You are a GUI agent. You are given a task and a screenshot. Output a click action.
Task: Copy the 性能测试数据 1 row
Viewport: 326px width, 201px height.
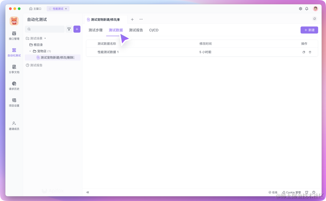coord(304,52)
